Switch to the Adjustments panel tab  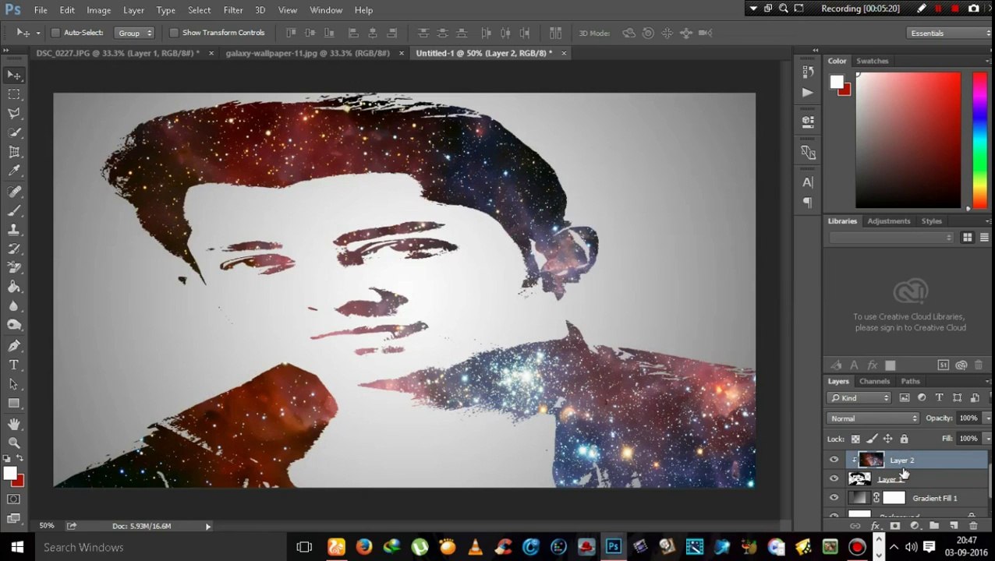[888, 221]
